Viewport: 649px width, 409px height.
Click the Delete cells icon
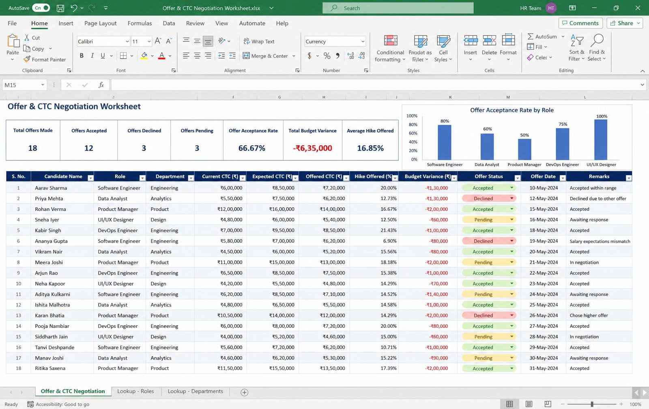click(489, 40)
